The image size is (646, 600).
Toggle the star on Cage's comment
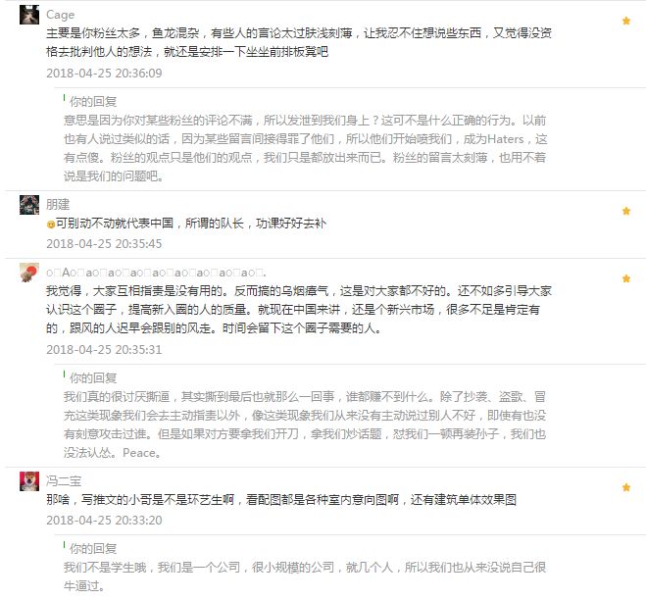626,21
